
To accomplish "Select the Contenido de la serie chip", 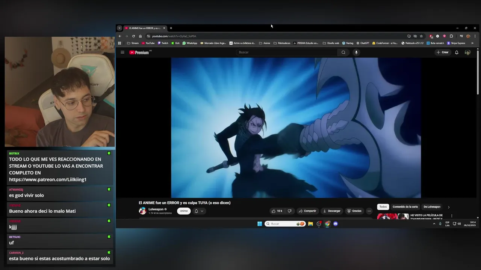I will pyautogui.click(x=405, y=207).
